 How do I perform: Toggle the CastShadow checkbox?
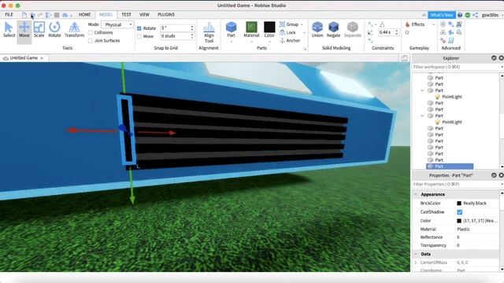(x=460, y=212)
